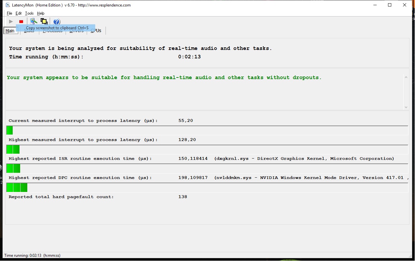Click 'Reported total hard pagefault count' label
This screenshot has width=415, height=261.
(61, 197)
